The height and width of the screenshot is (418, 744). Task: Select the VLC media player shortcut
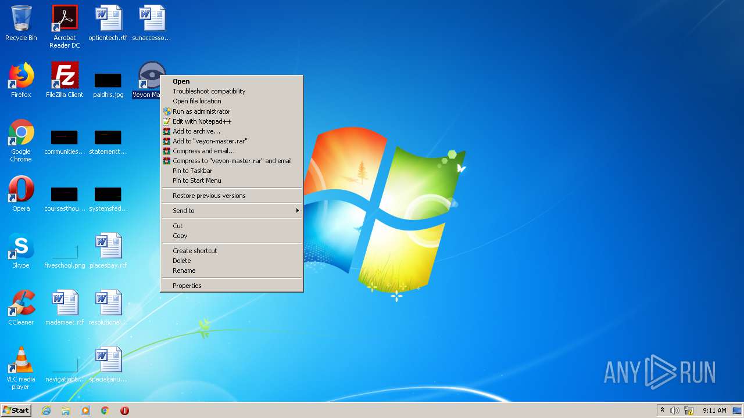point(21,368)
